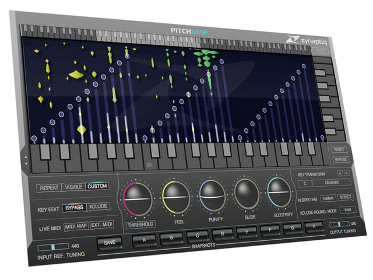Click the XCLUDE ROUND. MODE label
The height and width of the screenshot is (280, 373).
tap(318, 212)
